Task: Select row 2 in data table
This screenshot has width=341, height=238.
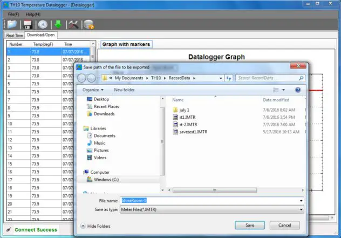Action: pyautogui.click(x=48, y=60)
